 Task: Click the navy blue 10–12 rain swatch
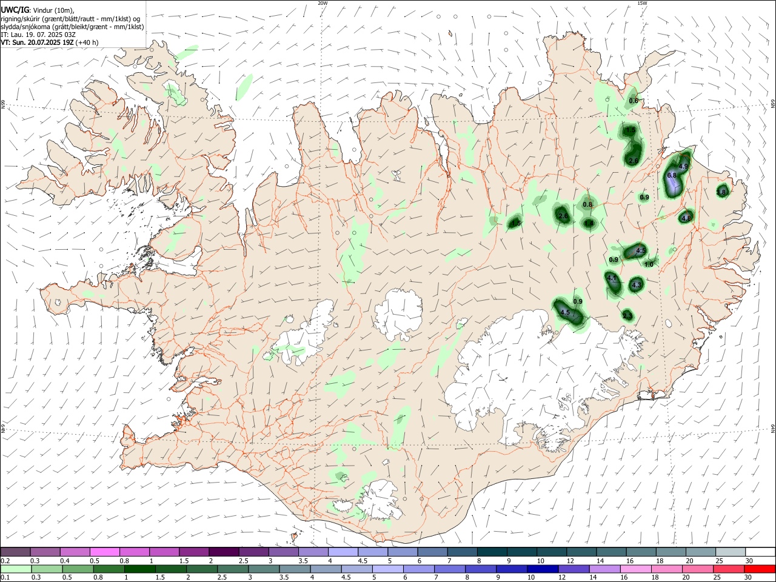[542, 569]
